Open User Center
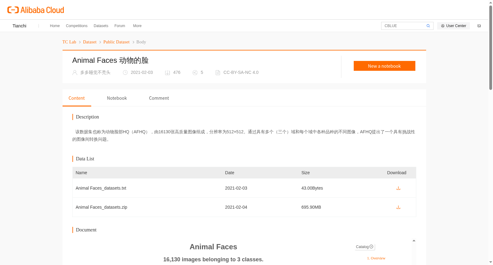493x265 pixels. (454, 26)
